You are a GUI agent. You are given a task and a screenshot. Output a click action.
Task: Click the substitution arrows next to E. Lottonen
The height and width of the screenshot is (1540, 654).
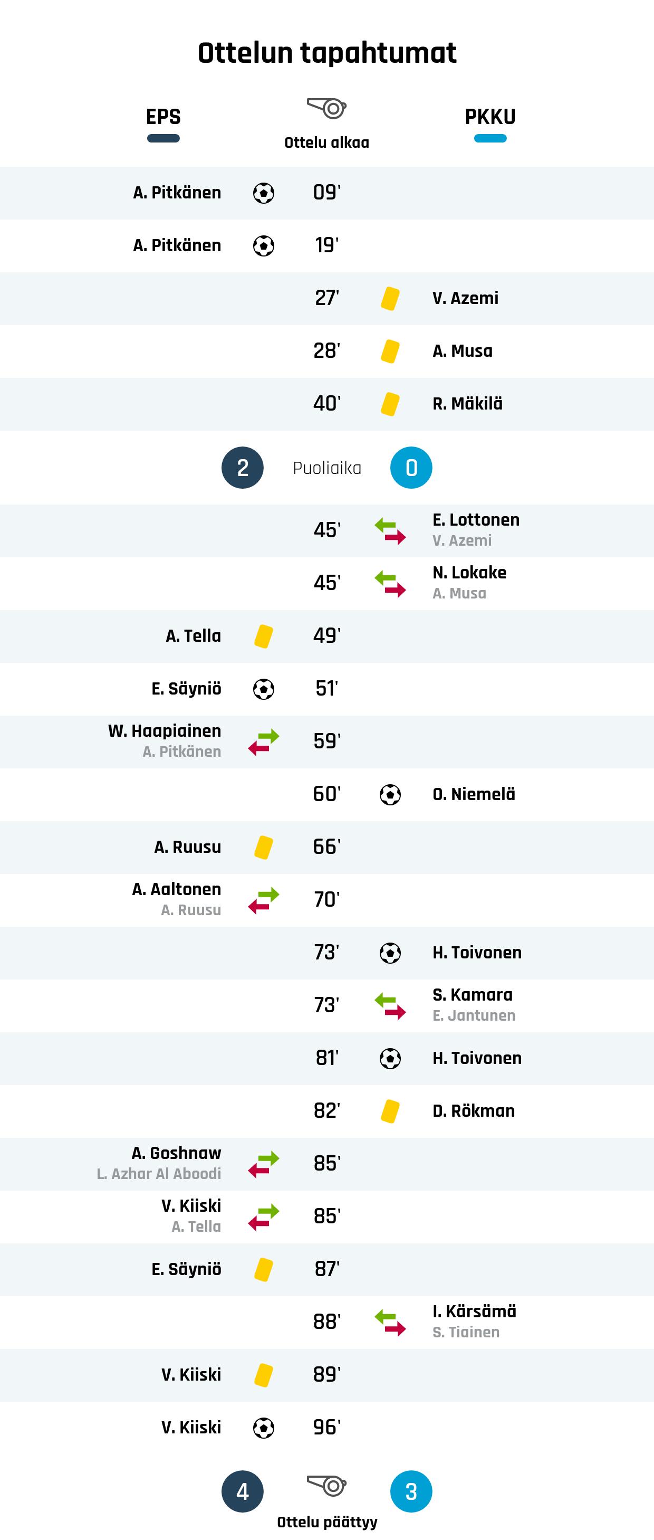[x=390, y=530]
